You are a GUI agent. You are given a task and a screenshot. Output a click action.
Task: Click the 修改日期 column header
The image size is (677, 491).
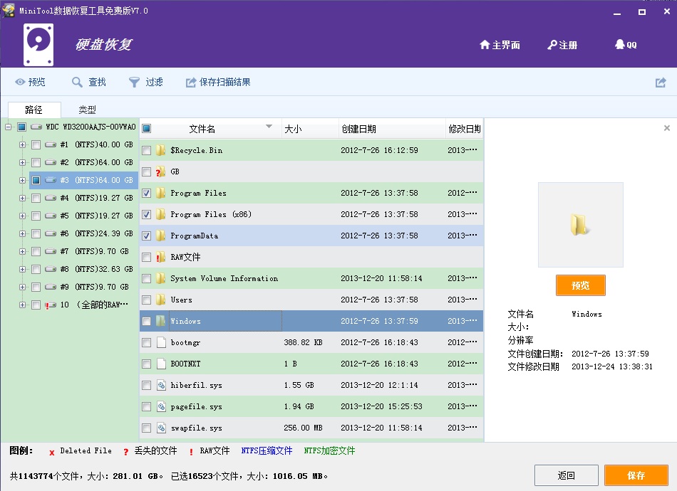click(x=465, y=129)
